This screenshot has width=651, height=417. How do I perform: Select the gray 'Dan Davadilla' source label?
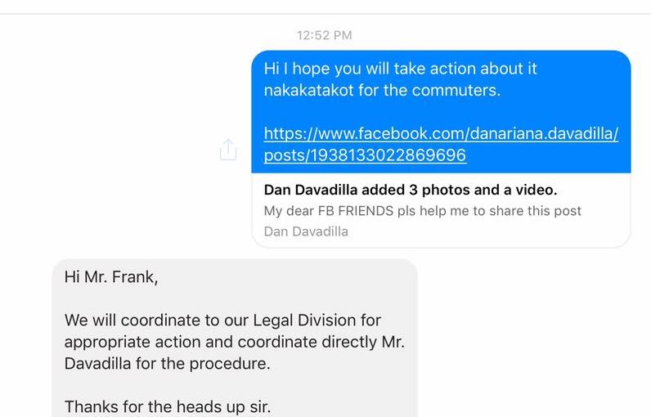tap(306, 231)
